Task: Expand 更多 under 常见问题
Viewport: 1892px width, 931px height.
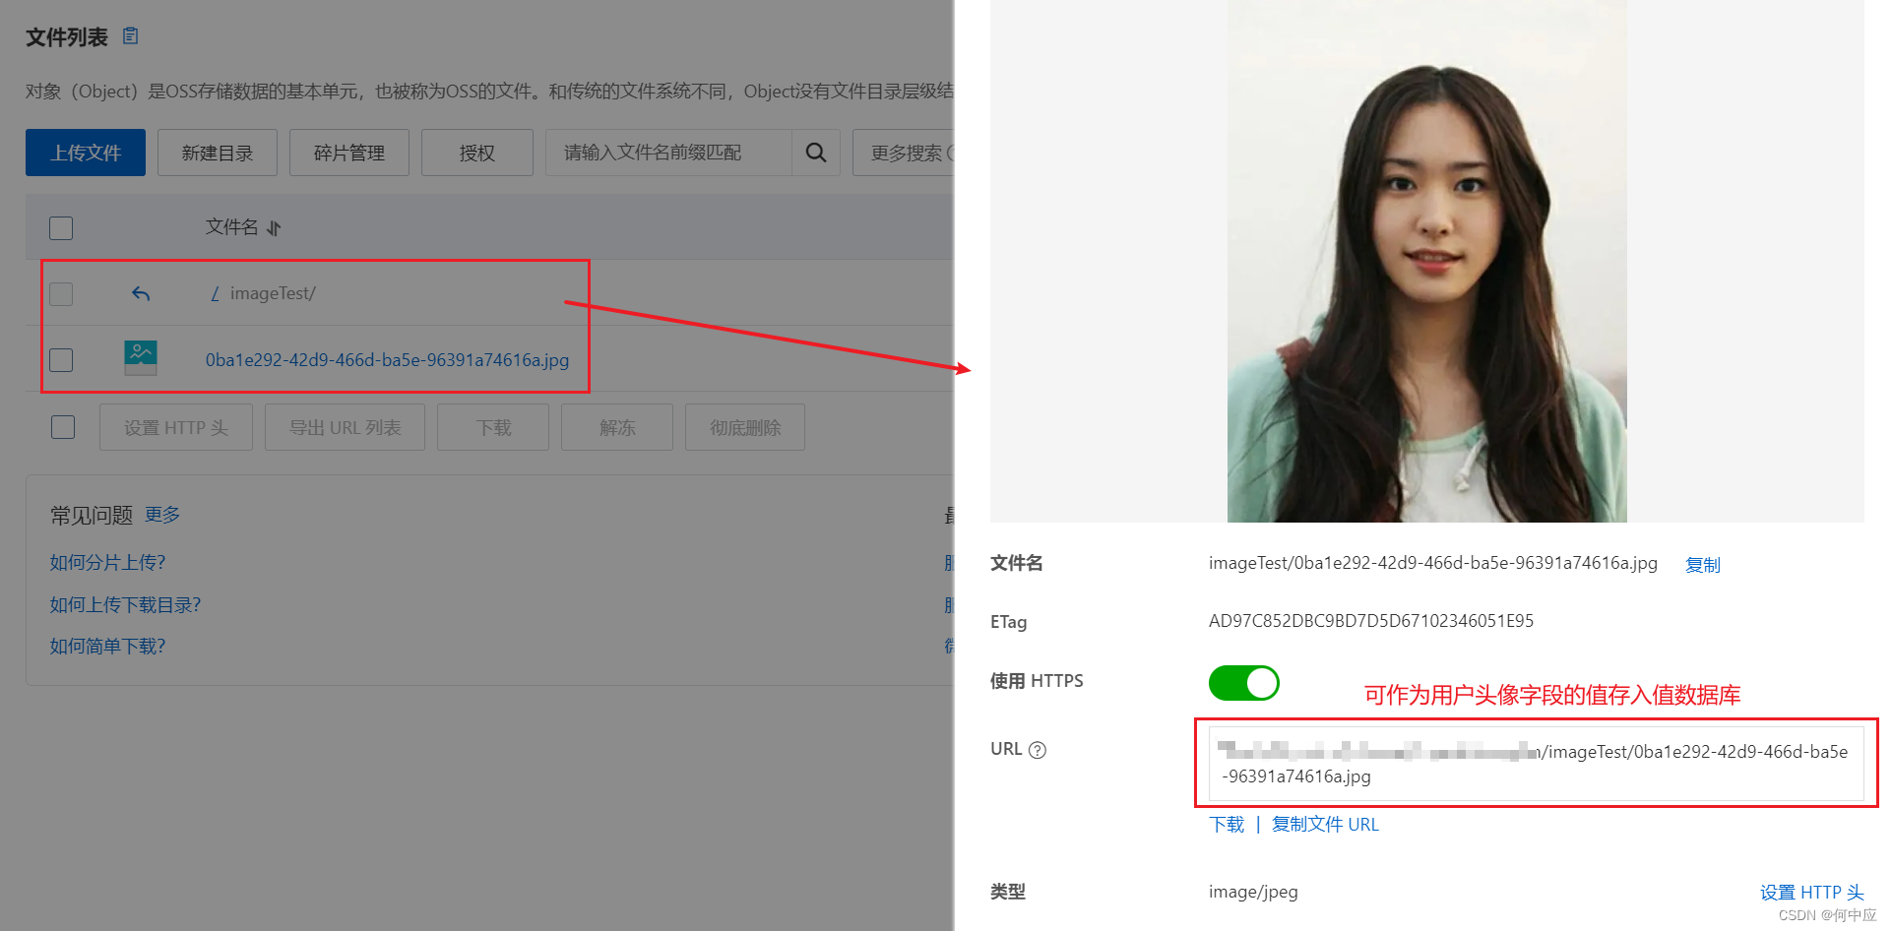Action: point(161,514)
